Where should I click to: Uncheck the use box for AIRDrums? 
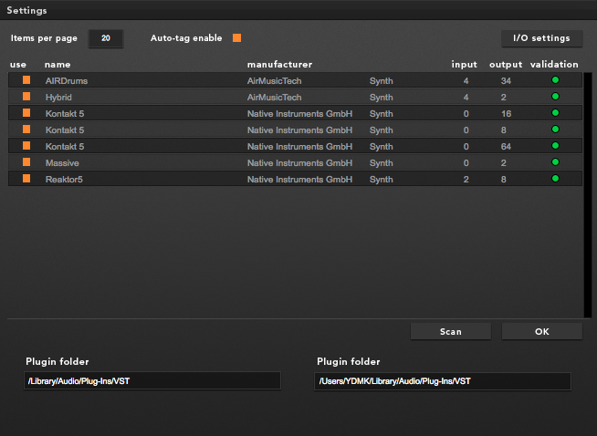click(x=26, y=80)
